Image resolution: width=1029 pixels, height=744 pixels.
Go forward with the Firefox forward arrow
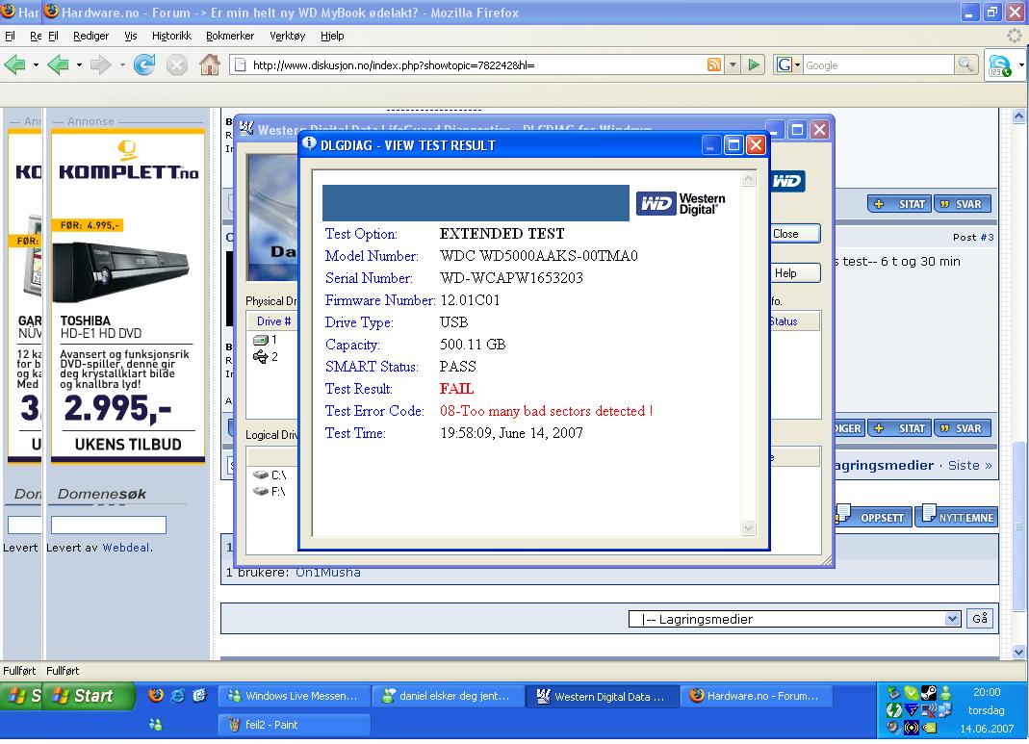pos(100,64)
